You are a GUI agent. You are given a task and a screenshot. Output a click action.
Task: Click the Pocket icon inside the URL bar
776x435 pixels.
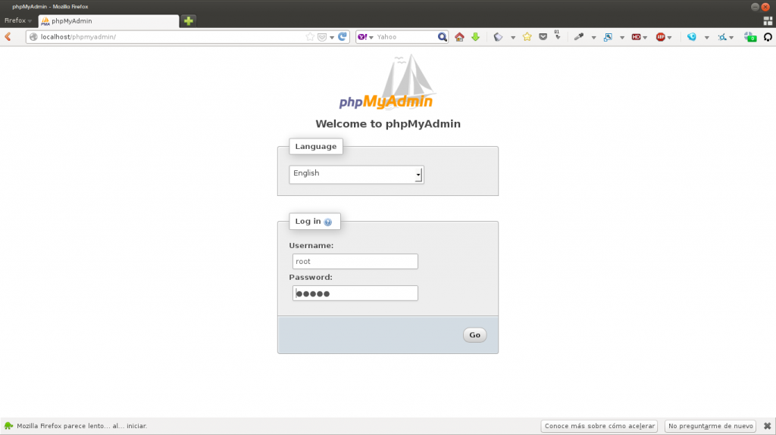tap(321, 37)
